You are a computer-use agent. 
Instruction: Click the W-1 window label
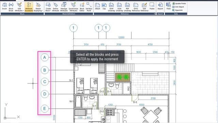[x=71, y=101]
